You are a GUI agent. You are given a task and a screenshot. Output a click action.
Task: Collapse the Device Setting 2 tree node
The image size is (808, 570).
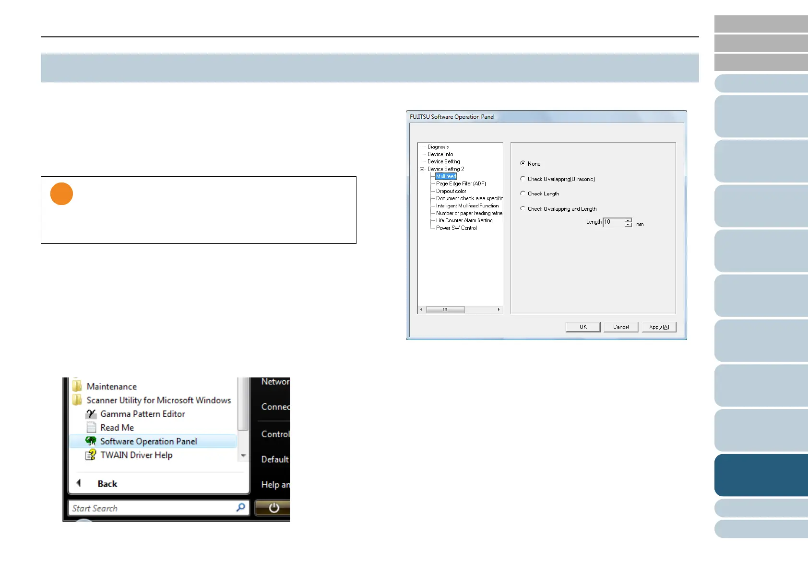tap(422, 169)
